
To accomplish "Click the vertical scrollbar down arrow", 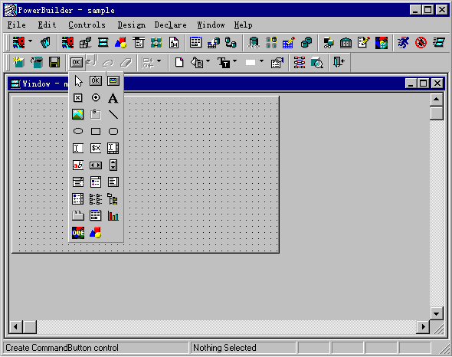I will 437,313.
